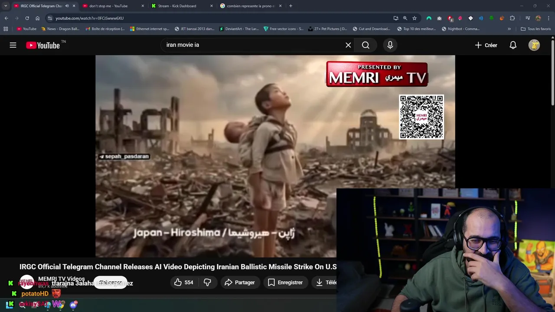
Task: Open Chrome extensions puzzle menu
Action: 512,18
